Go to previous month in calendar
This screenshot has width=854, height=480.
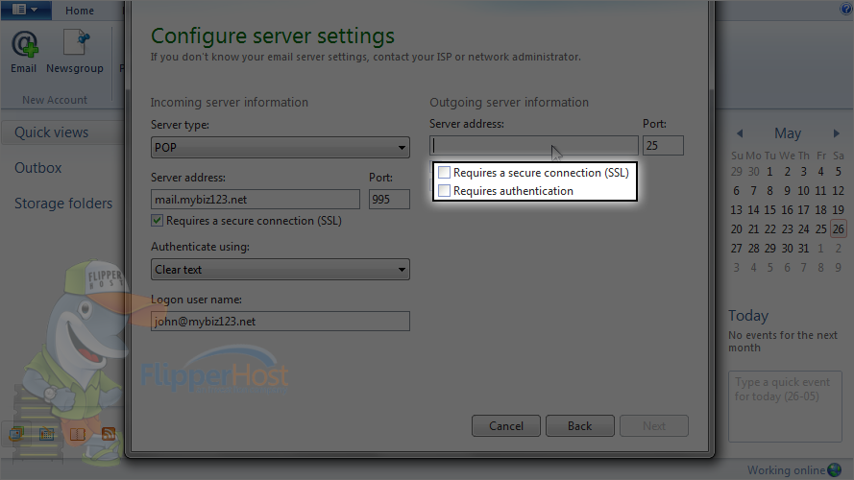point(740,133)
